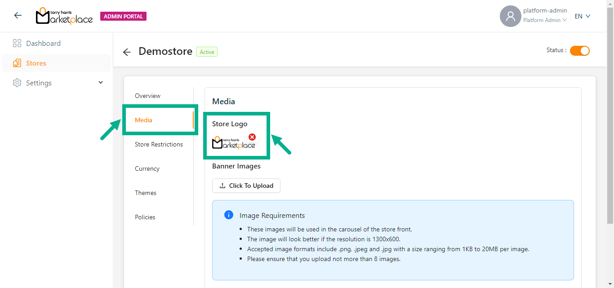The height and width of the screenshot is (288, 614).
Task: Click the Torry Harris Marketplace header logo
Action: click(x=64, y=16)
